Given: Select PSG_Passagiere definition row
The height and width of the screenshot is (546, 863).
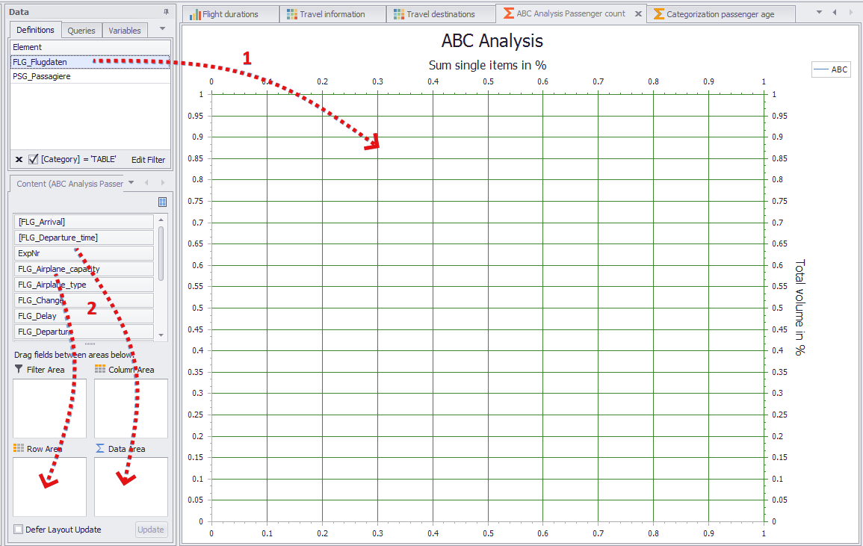Looking at the screenshot, I should pyautogui.click(x=90, y=76).
